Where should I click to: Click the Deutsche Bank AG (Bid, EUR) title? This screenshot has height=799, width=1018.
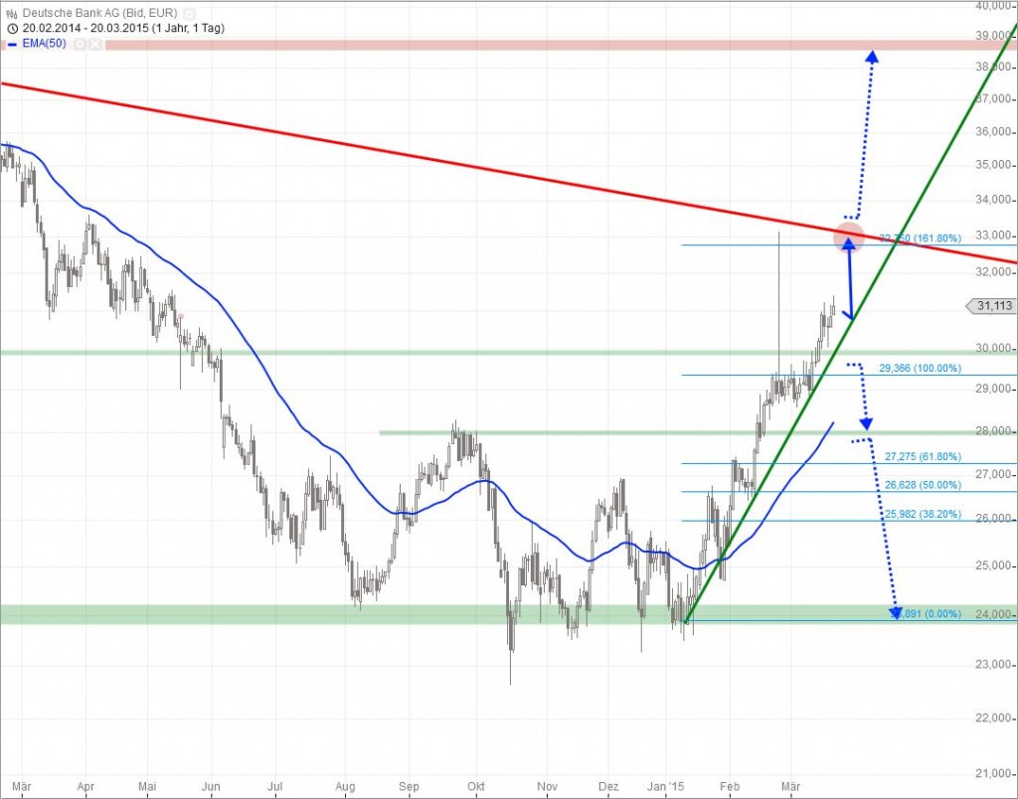[x=99, y=13]
